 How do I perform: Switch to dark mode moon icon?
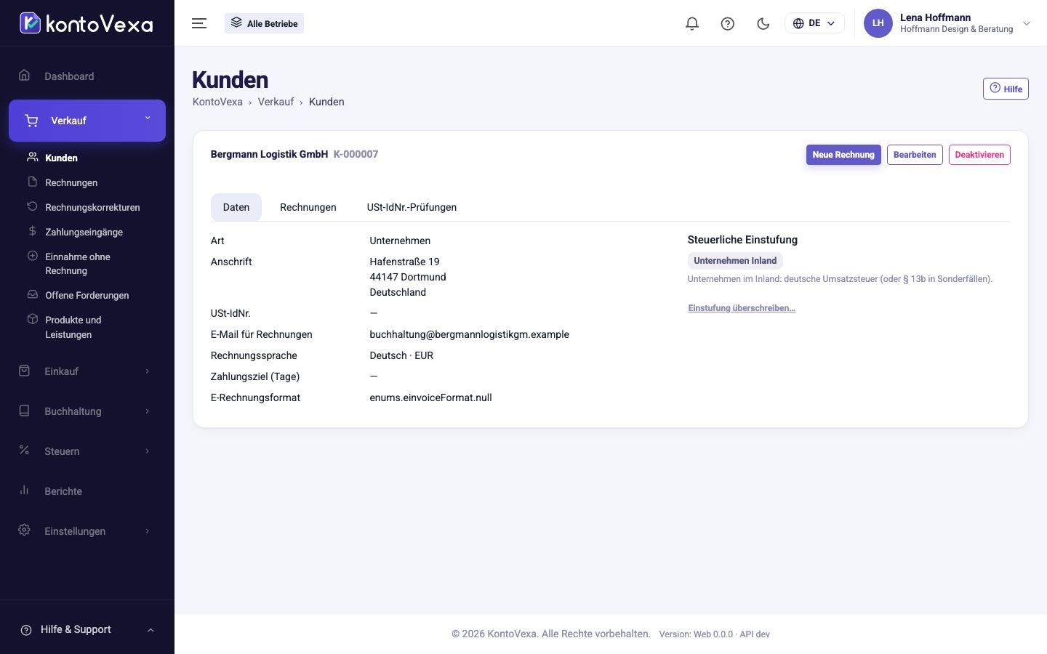763,23
